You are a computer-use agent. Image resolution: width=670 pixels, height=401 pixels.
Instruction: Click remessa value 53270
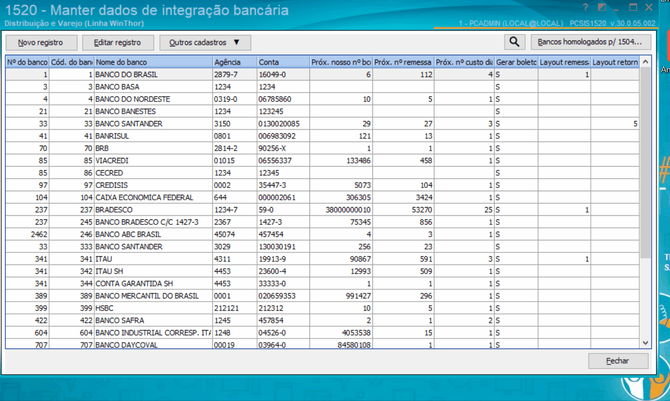pos(422,209)
